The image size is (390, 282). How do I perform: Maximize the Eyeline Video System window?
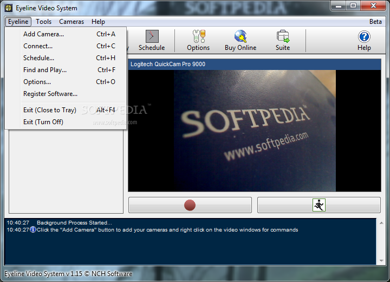[353, 6]
